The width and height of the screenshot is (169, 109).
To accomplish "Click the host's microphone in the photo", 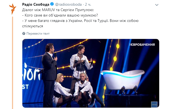I will click(56, 55).
